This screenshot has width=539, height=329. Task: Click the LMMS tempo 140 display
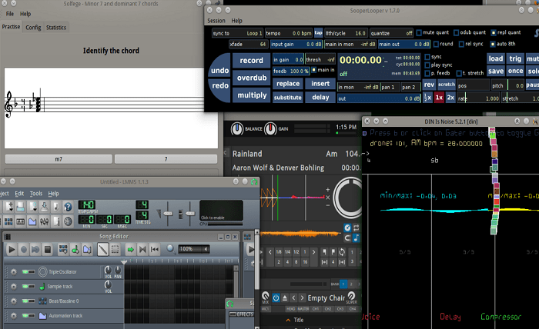(x=86, y=204)
